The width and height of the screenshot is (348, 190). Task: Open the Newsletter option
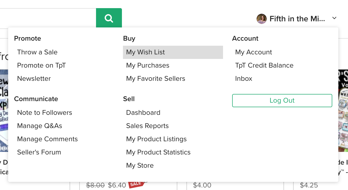[x=34, y=79]
